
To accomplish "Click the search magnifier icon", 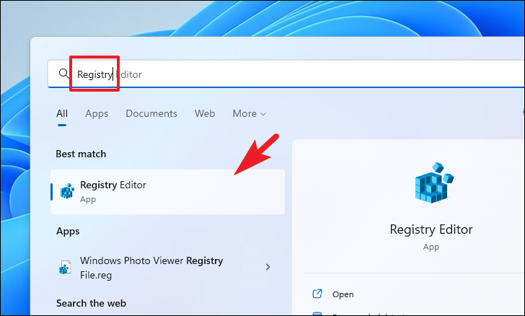I will coord(63,73).
